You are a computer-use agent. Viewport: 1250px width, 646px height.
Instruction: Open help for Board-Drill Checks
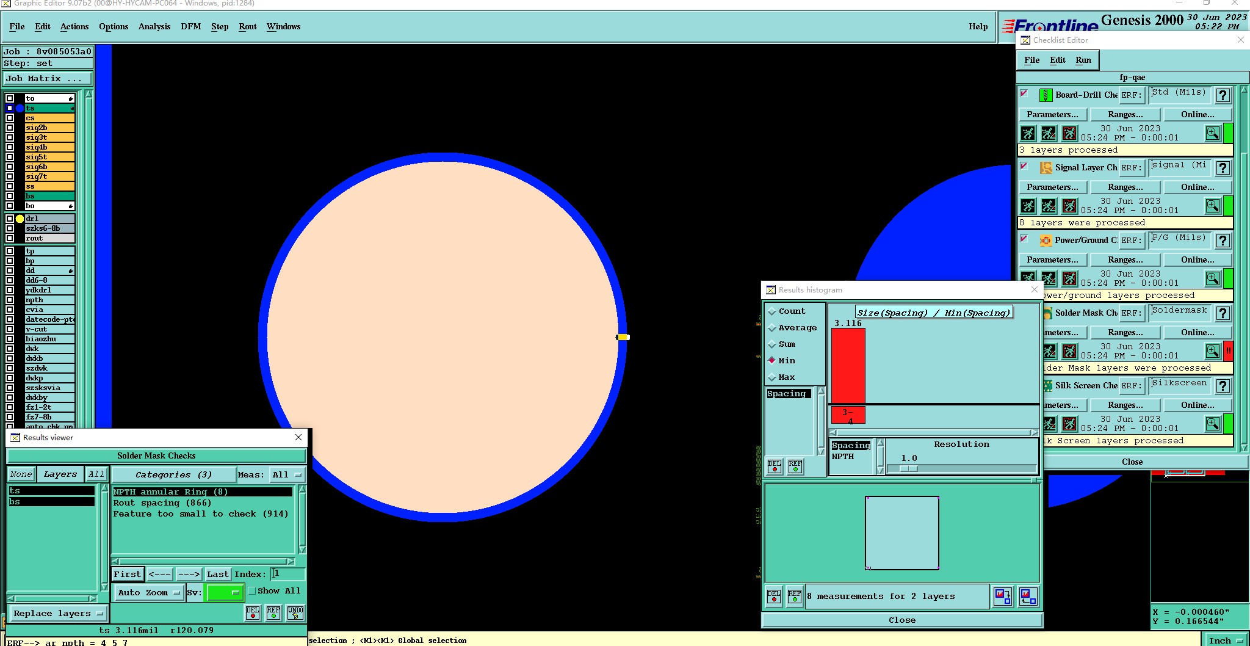point(1223,95)
